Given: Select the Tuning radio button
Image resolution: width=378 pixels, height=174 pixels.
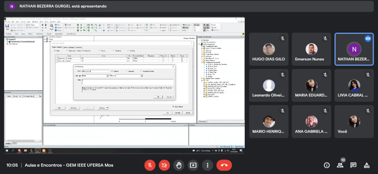Looking at the screenshot, I should click(x=99, y=51).
